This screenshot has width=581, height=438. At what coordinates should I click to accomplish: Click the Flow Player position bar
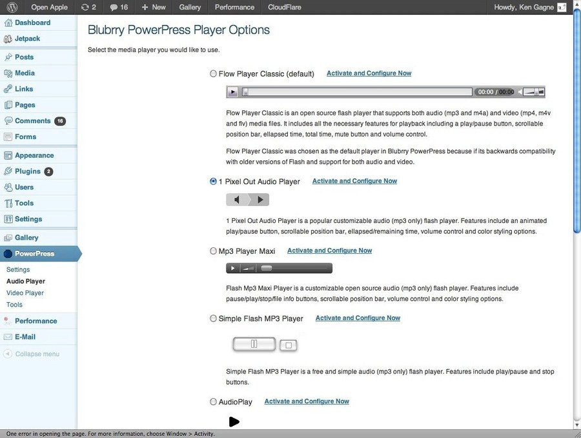coord(357,92)
